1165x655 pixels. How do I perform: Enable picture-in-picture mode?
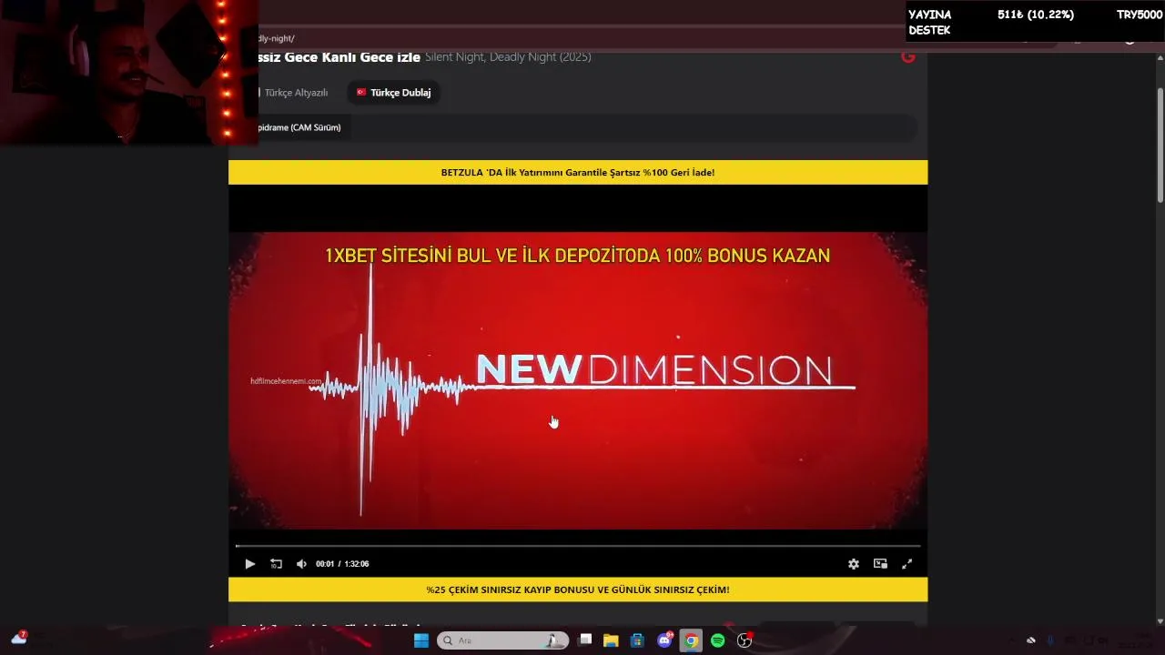click(x=880, y=564)
